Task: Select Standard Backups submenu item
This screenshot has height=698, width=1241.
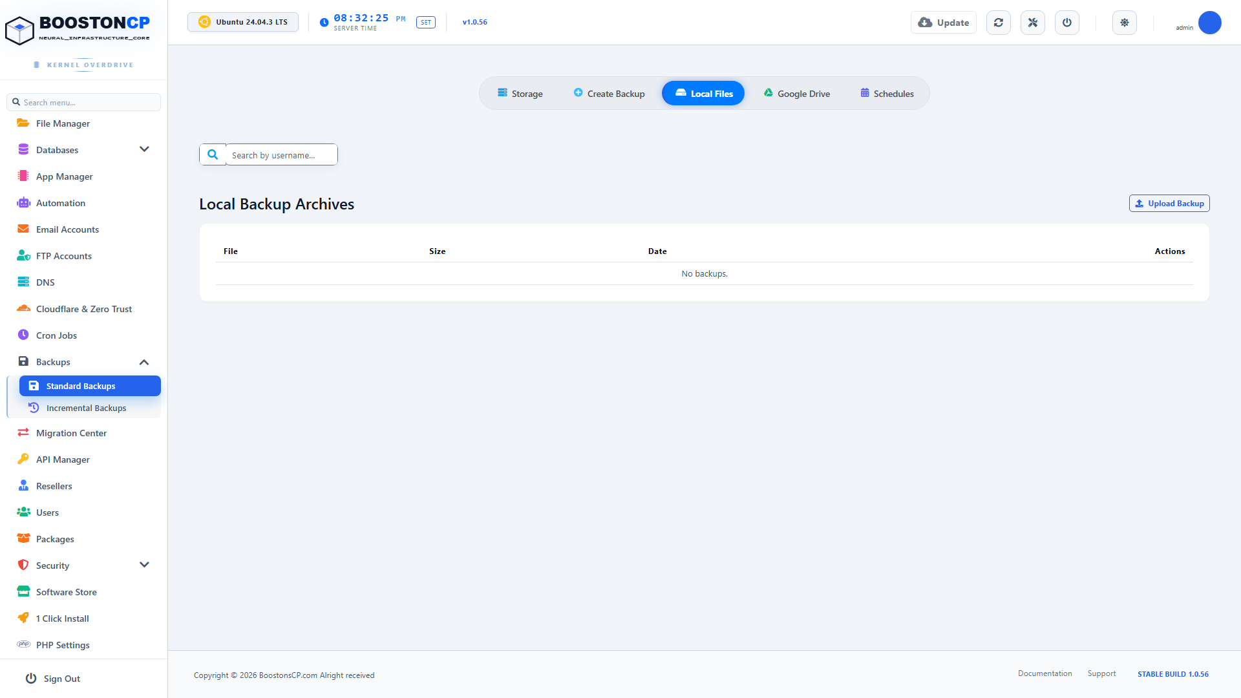Action: click(90, 386)
